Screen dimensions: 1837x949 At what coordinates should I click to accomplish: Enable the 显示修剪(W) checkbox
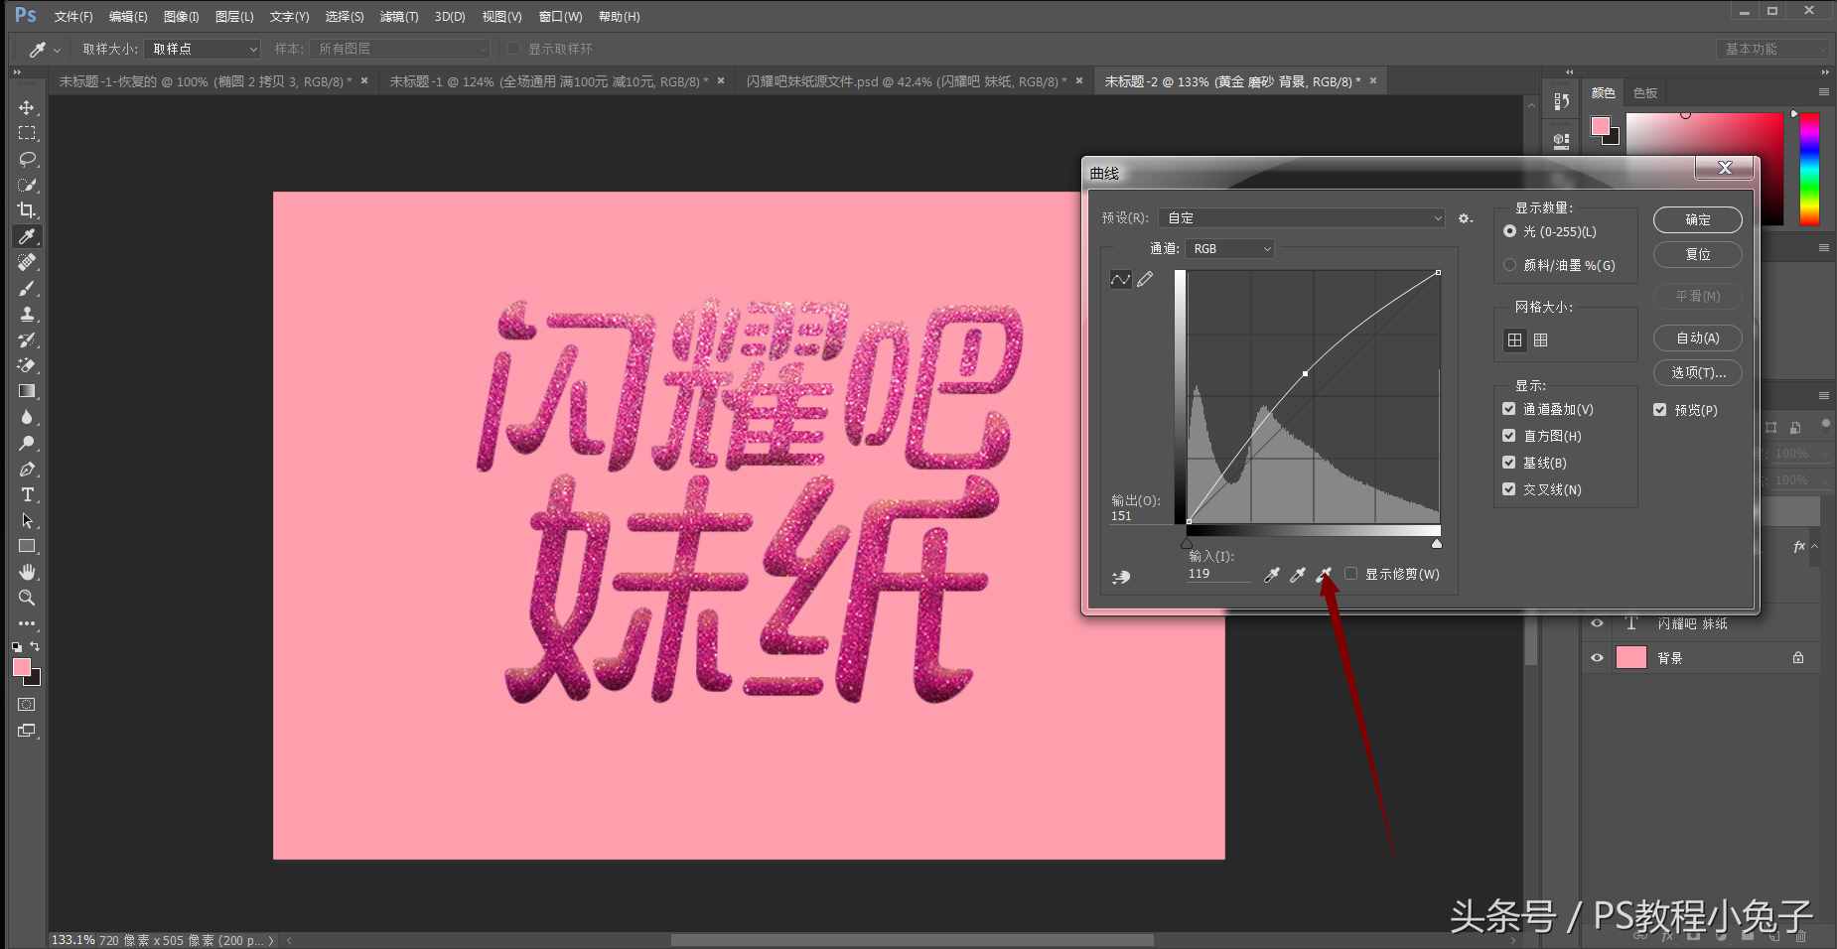(x=1350, y=573)
